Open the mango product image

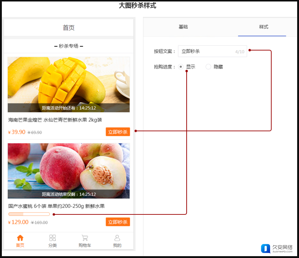tap(69, 85)
